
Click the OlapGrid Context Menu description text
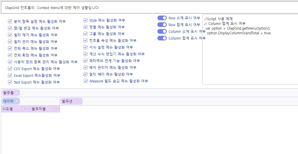(52, 8)
